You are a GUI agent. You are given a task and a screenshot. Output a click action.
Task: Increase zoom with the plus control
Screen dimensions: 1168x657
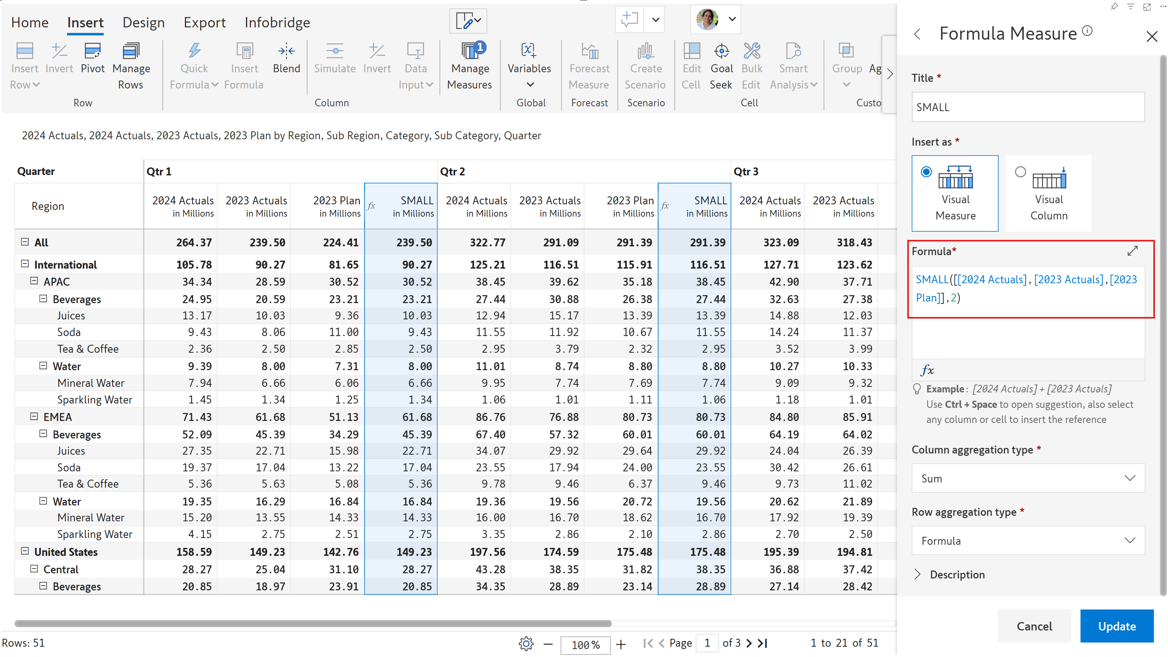coord(621,644)
